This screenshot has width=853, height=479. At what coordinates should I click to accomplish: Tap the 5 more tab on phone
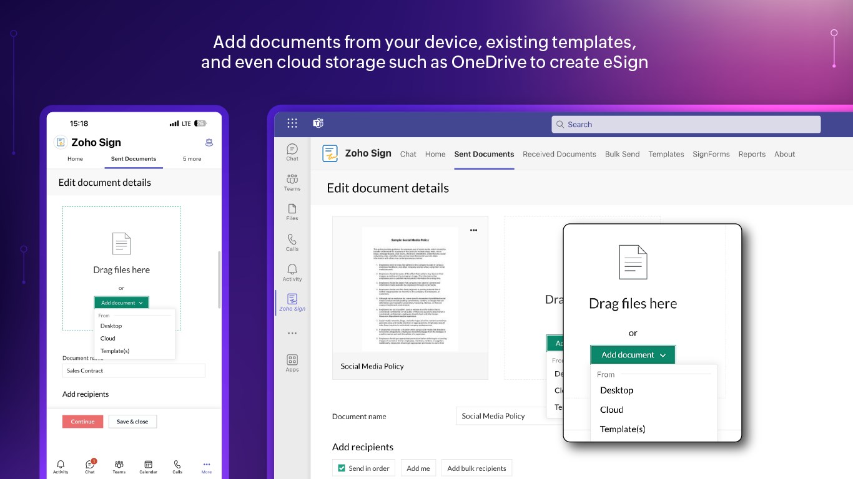(192, 159)
